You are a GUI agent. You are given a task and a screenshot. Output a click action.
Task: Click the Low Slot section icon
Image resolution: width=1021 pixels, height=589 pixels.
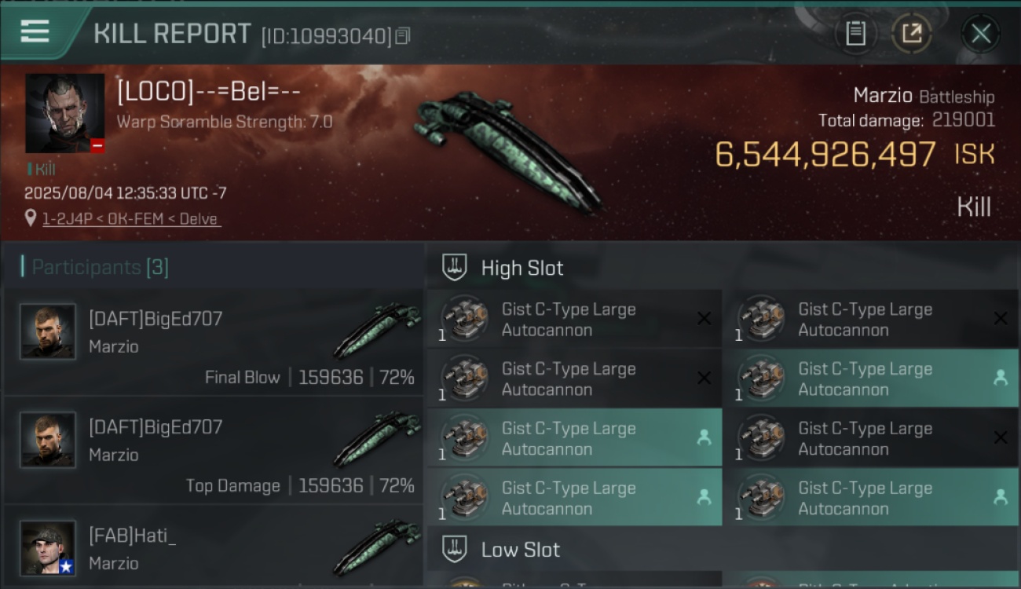455,550
